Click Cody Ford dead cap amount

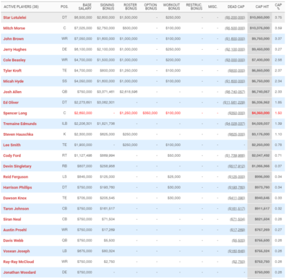(x=235, y=155)
